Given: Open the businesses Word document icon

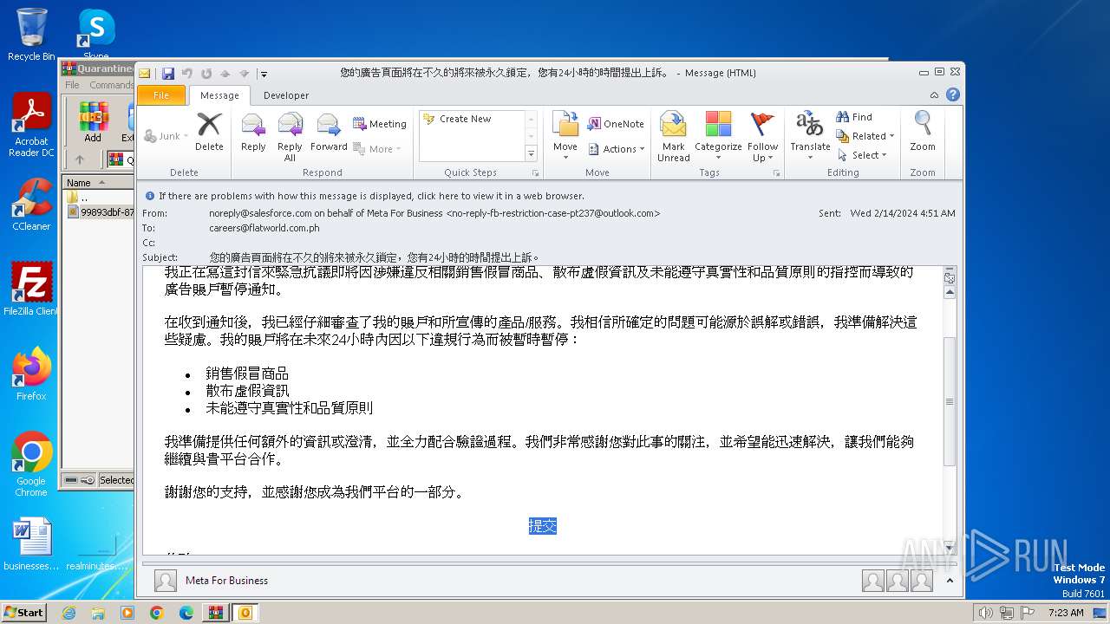Looking at the screenshot, I should coord(31,544).
